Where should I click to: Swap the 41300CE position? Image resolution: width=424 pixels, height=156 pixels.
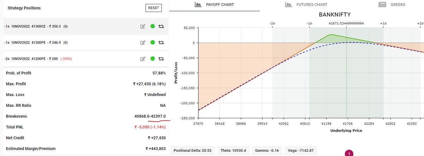pyautogui.click(x=161, y=26)
